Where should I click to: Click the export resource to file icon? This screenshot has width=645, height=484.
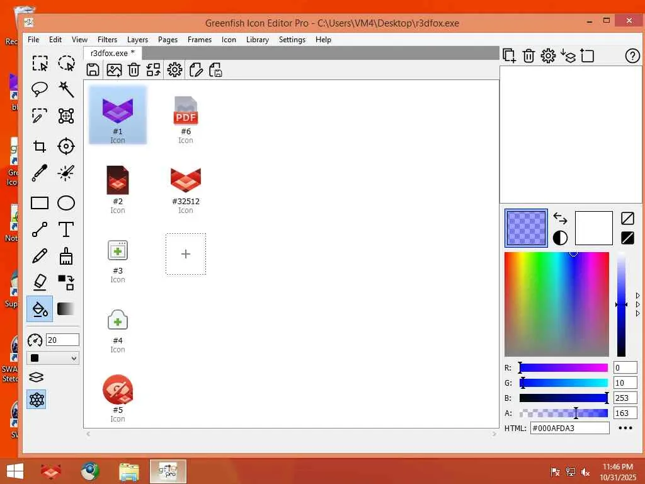tap(215, 69)
